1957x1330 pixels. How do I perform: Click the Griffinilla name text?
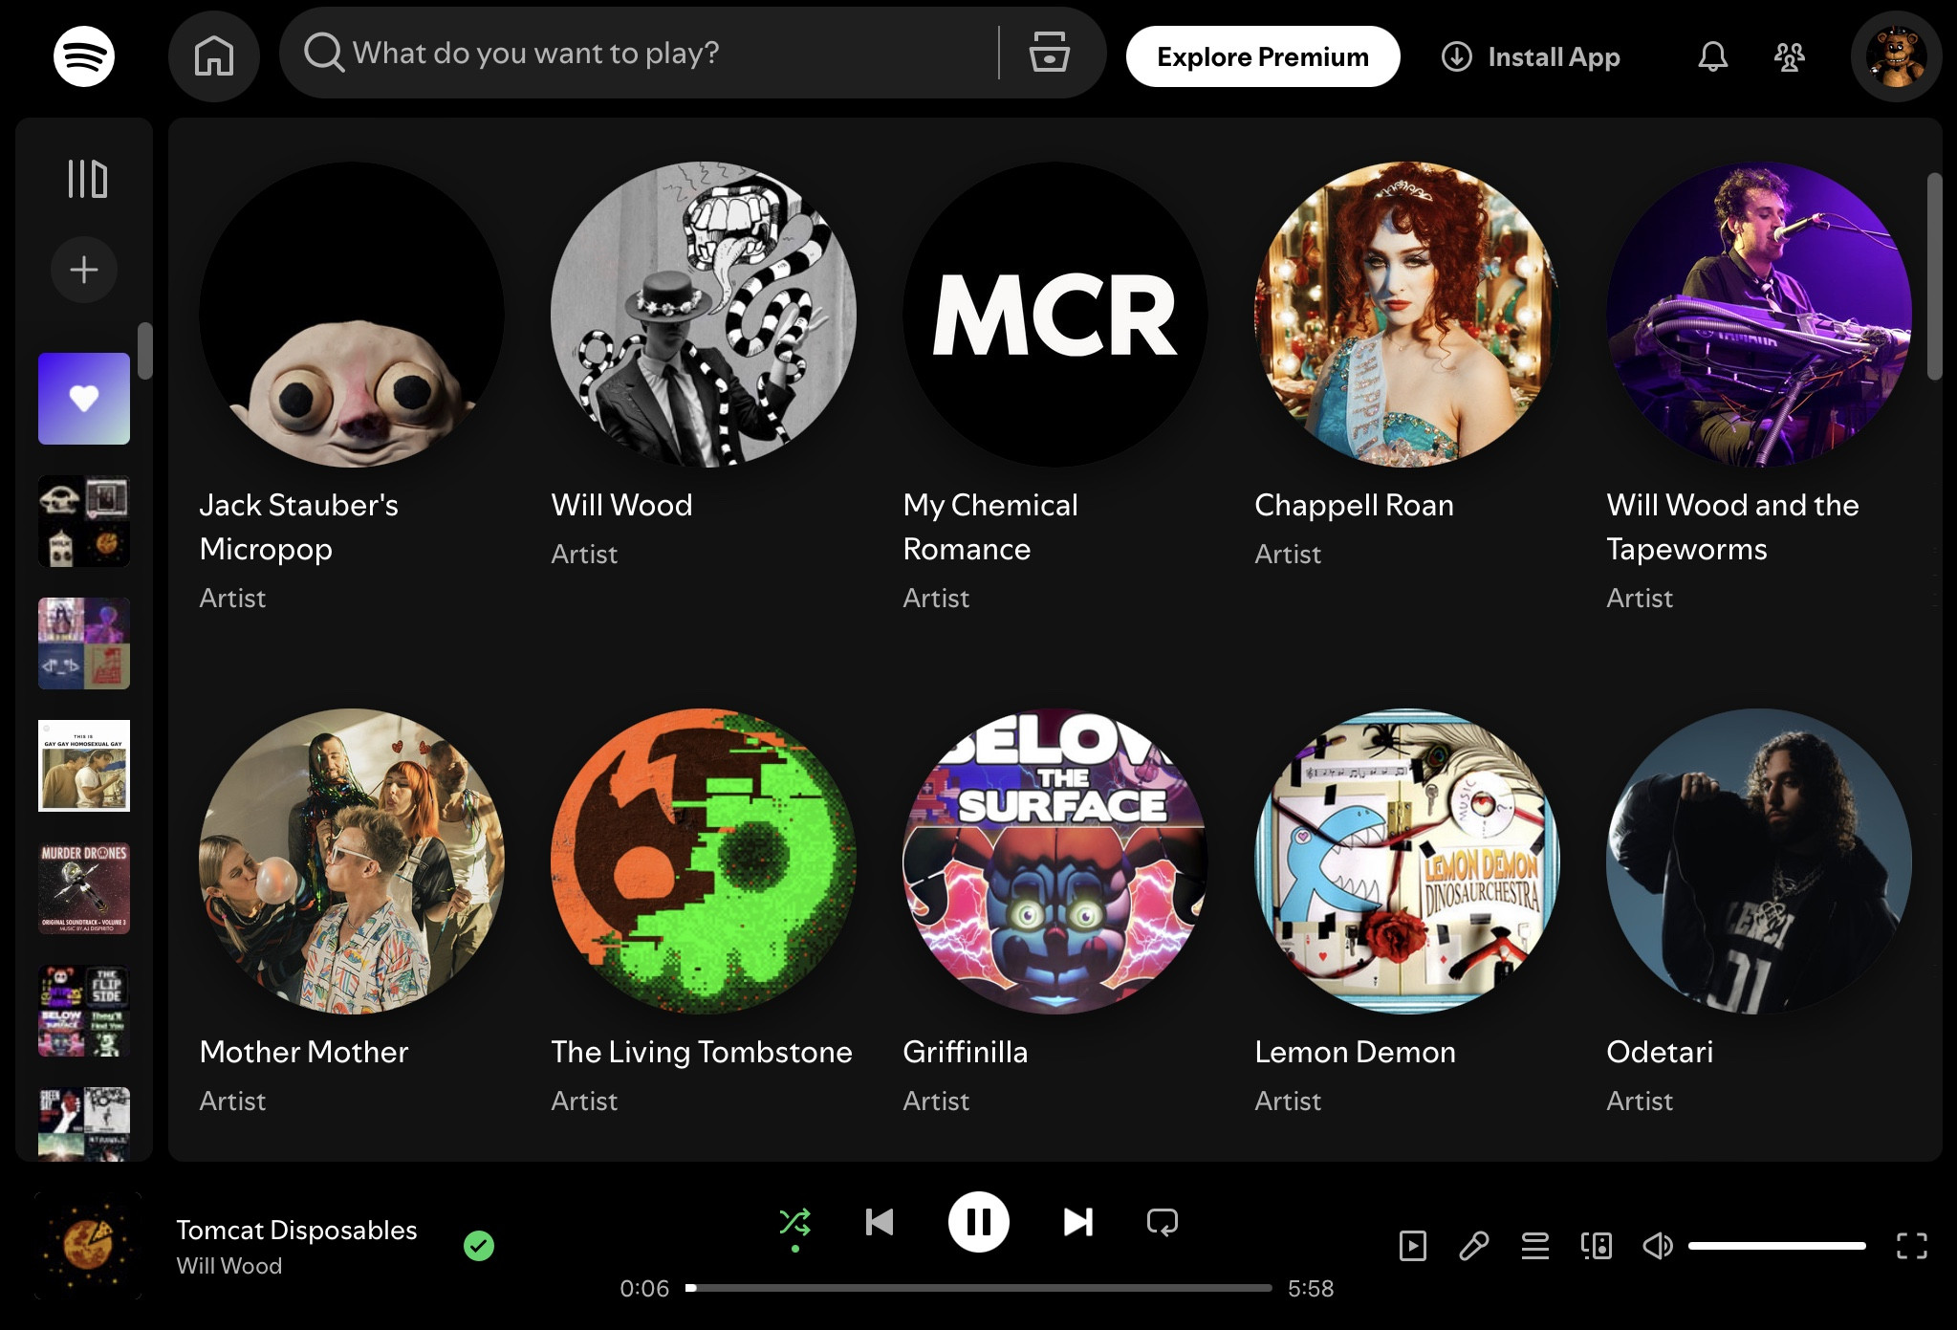(965, 1052)
